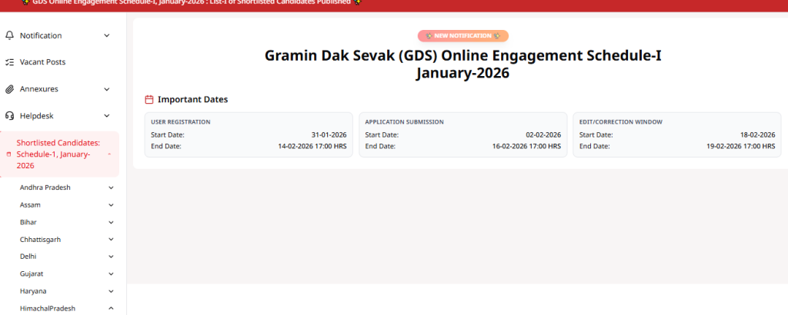Click the calendar icon beside Important Dates
The image size is (788, 315).
pos(149,100)
